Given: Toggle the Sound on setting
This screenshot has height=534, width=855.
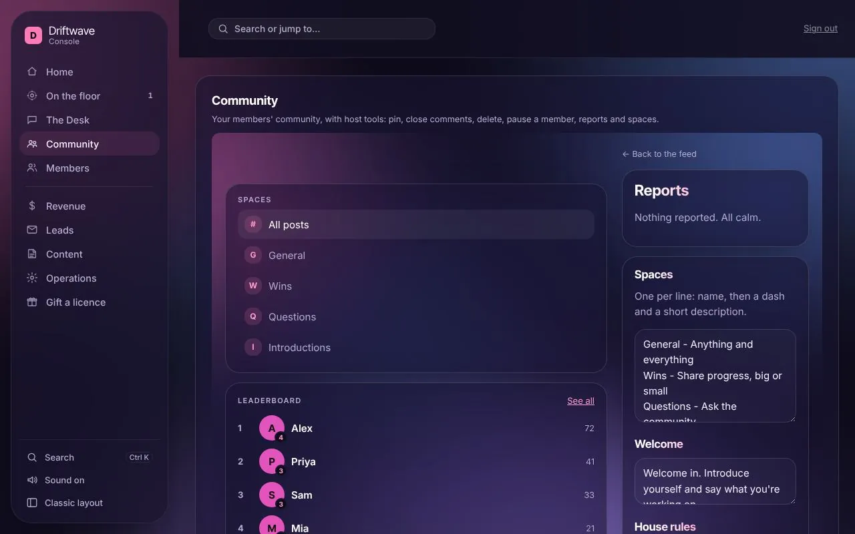Looking at the screenshot, I should [x=90, y=480].
